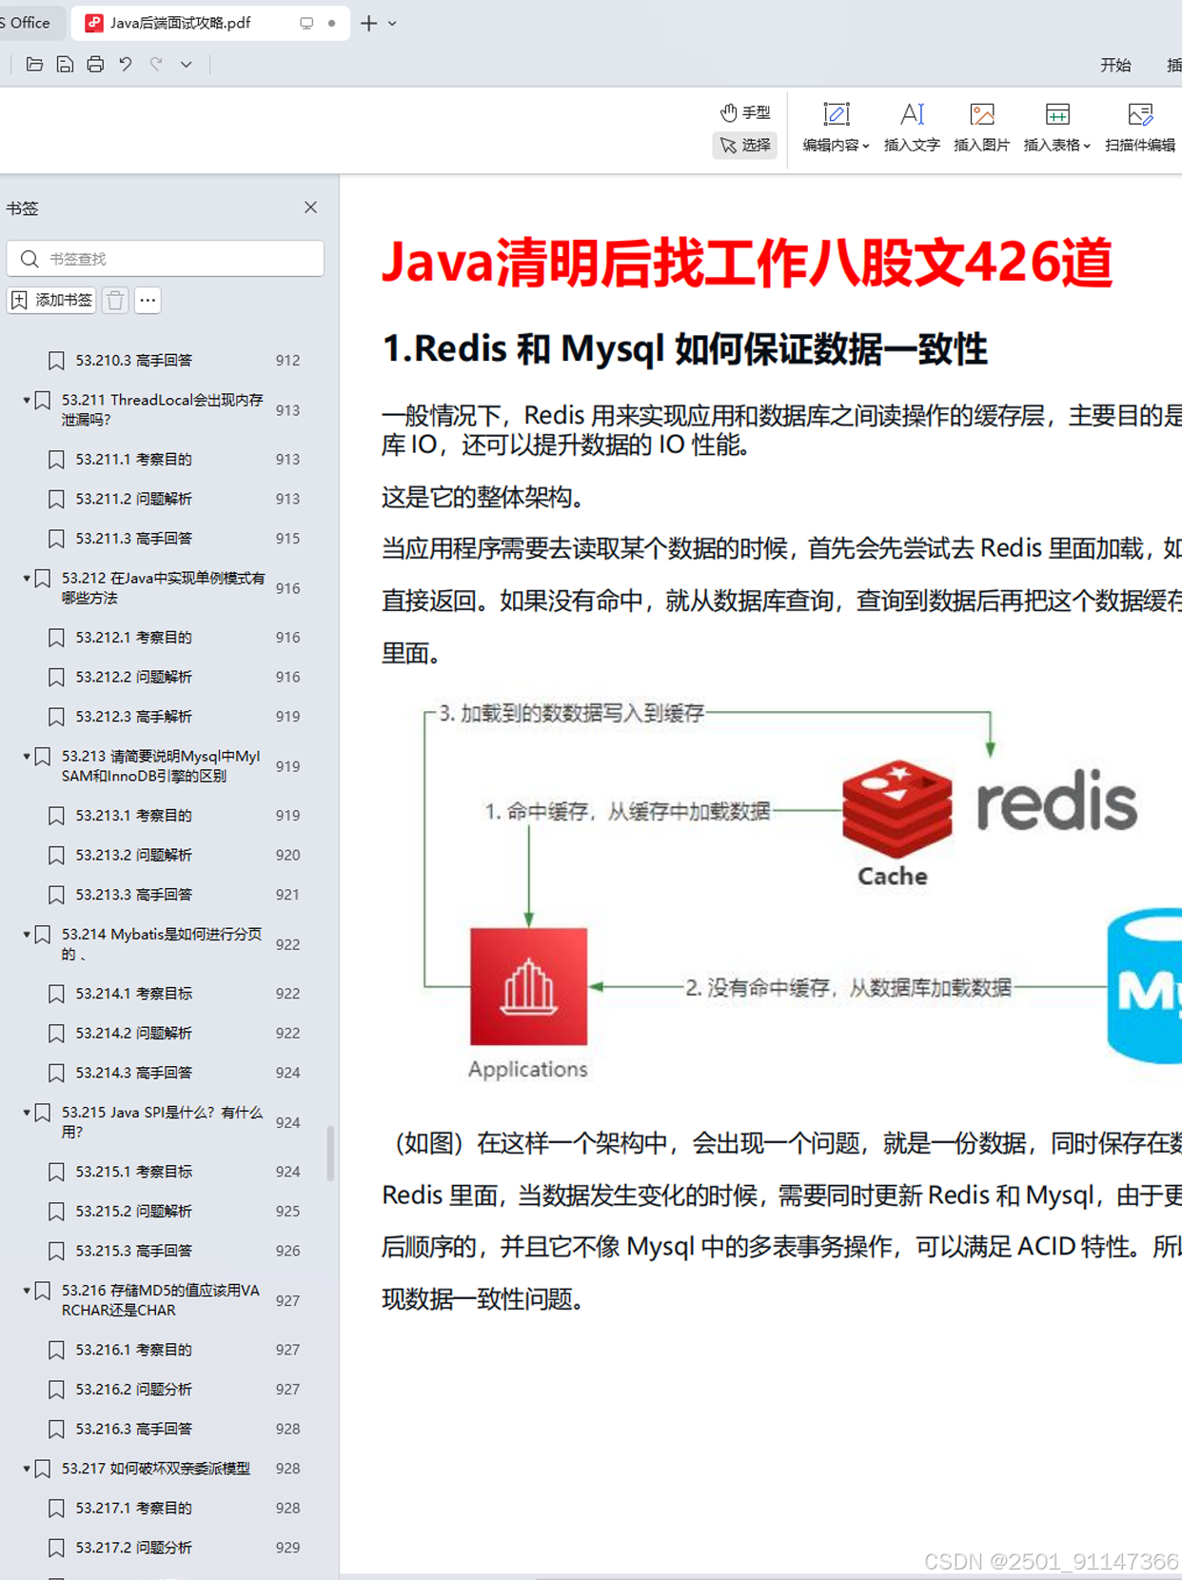Go to bookmark 53.215.3 高手回答
Screen dimensions: 1182x1580
coord(134,1251)
